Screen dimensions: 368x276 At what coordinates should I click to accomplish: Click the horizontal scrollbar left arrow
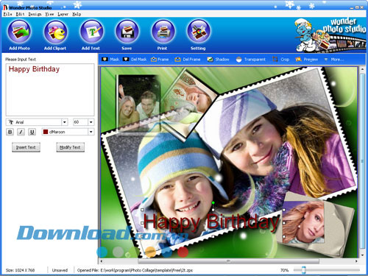(102, 261)
